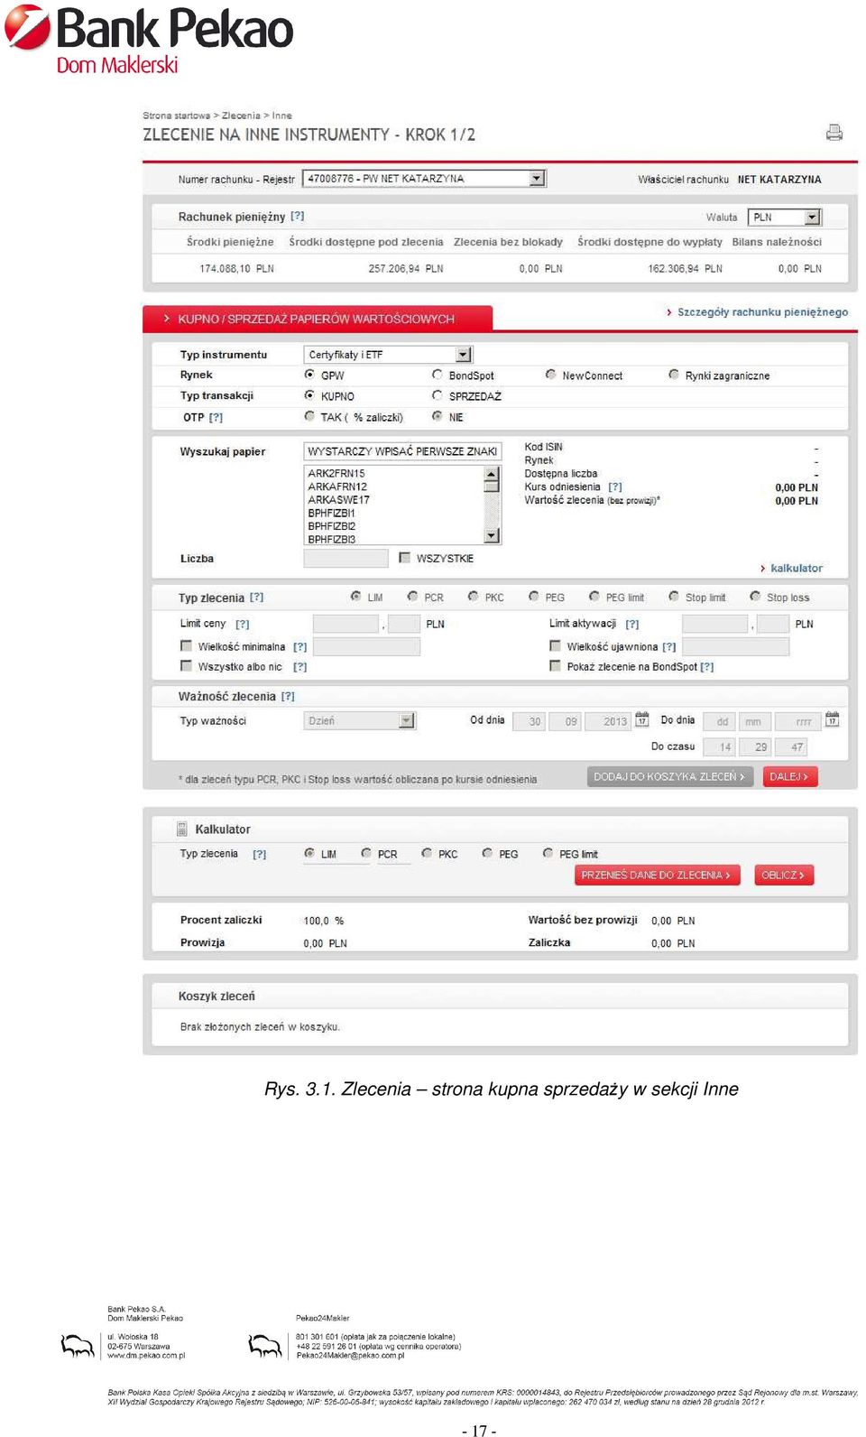Viewport: 866px width, 1437px height.
Task: Open help for Pokaż zlecenie na BondSpot
Action: 707,666
